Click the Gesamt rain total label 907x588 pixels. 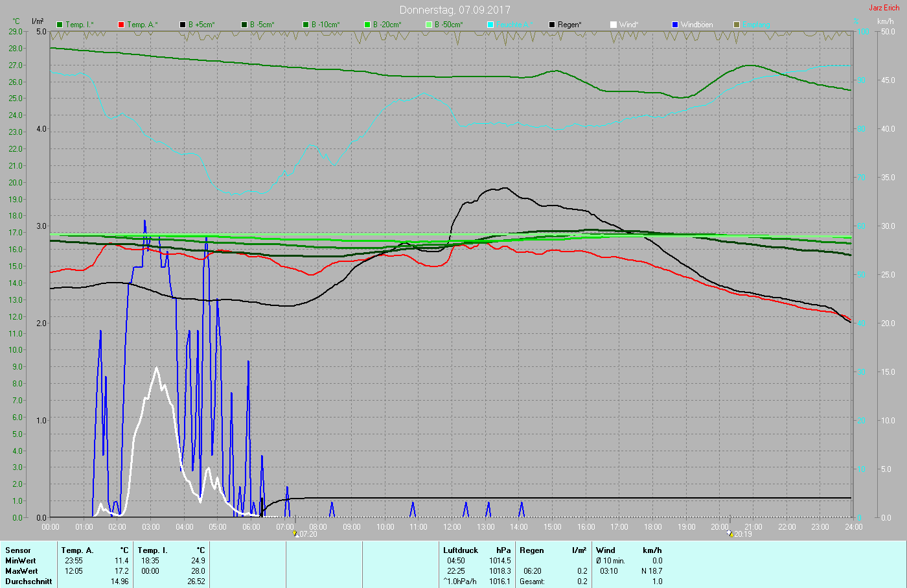(533, 582)
